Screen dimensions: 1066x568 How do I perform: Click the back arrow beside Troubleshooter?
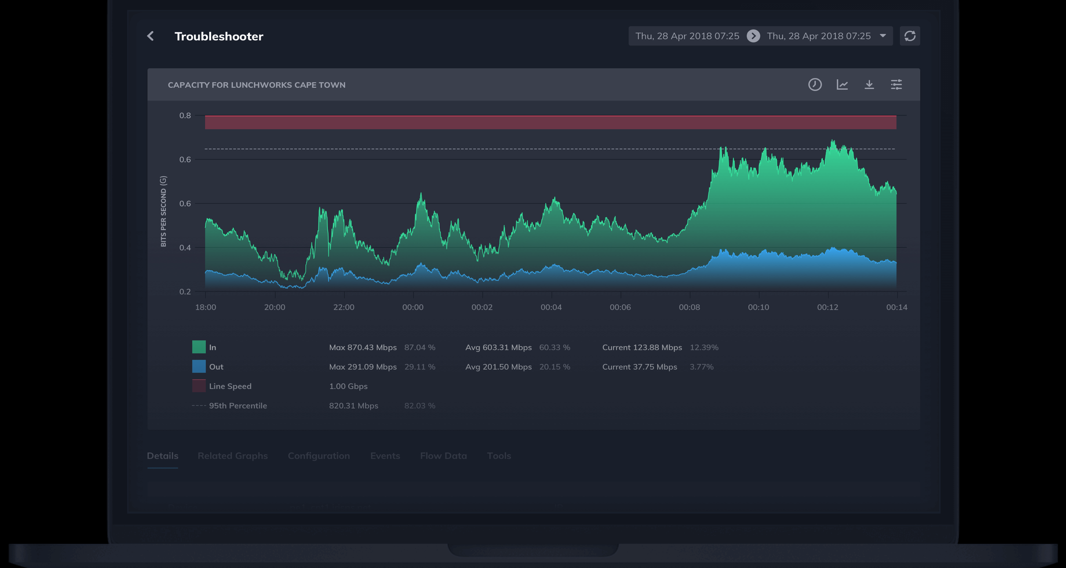[x=150, y=36]
